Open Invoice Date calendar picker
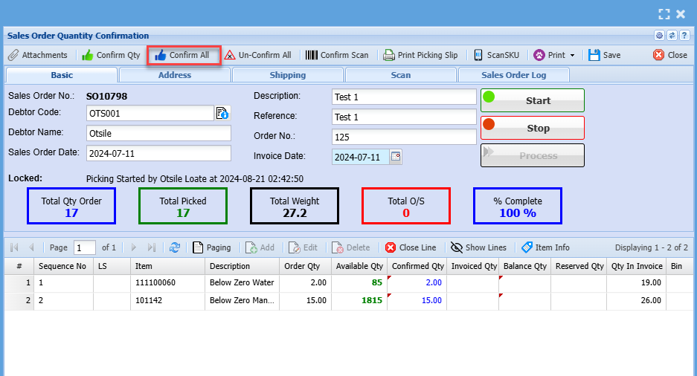The width and height of the screenshot is (697, 376). coord(396,157)
